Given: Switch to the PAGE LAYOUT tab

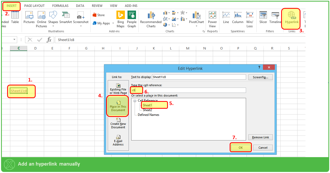Looking at the screenshot, I should click(34, 5).
